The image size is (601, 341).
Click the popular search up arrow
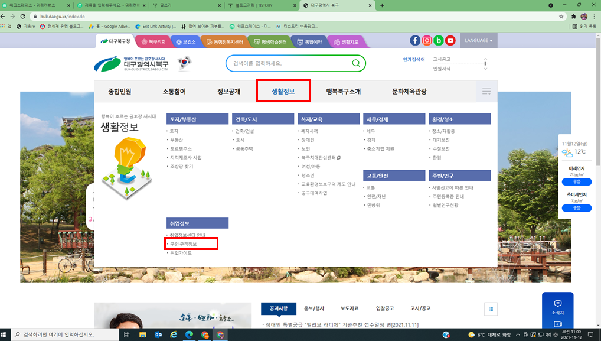point(486,59)
